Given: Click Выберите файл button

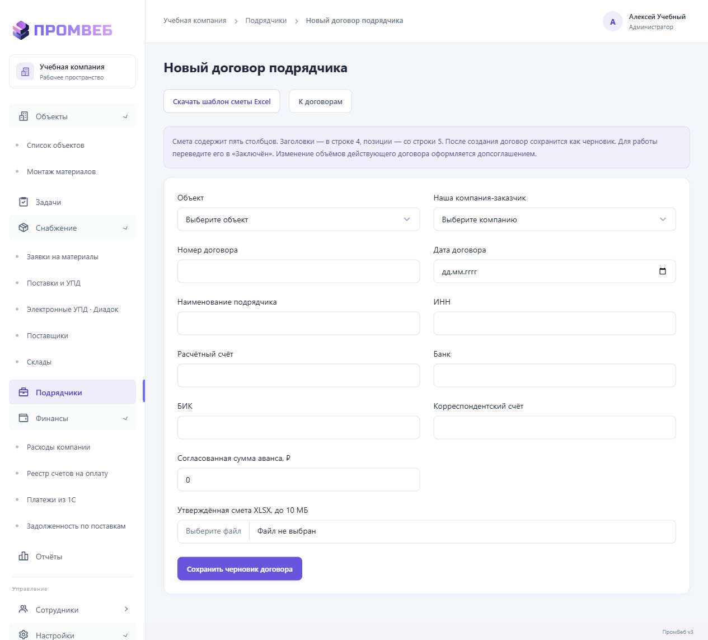Looking at the screenshot, I should (x=213, y=531).
